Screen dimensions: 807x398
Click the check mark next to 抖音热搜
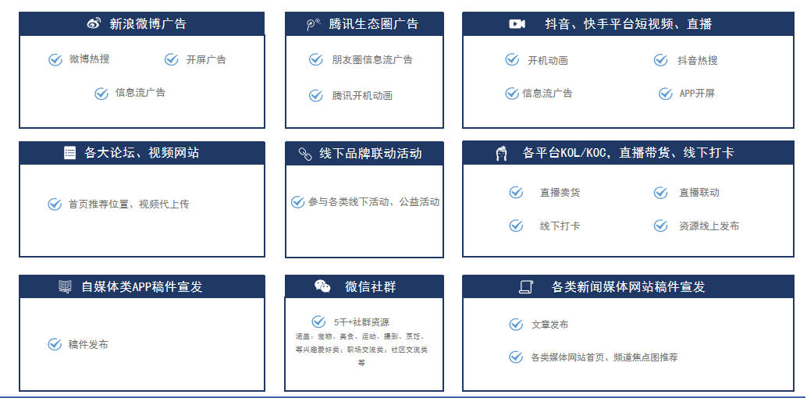tap(661, 60)
